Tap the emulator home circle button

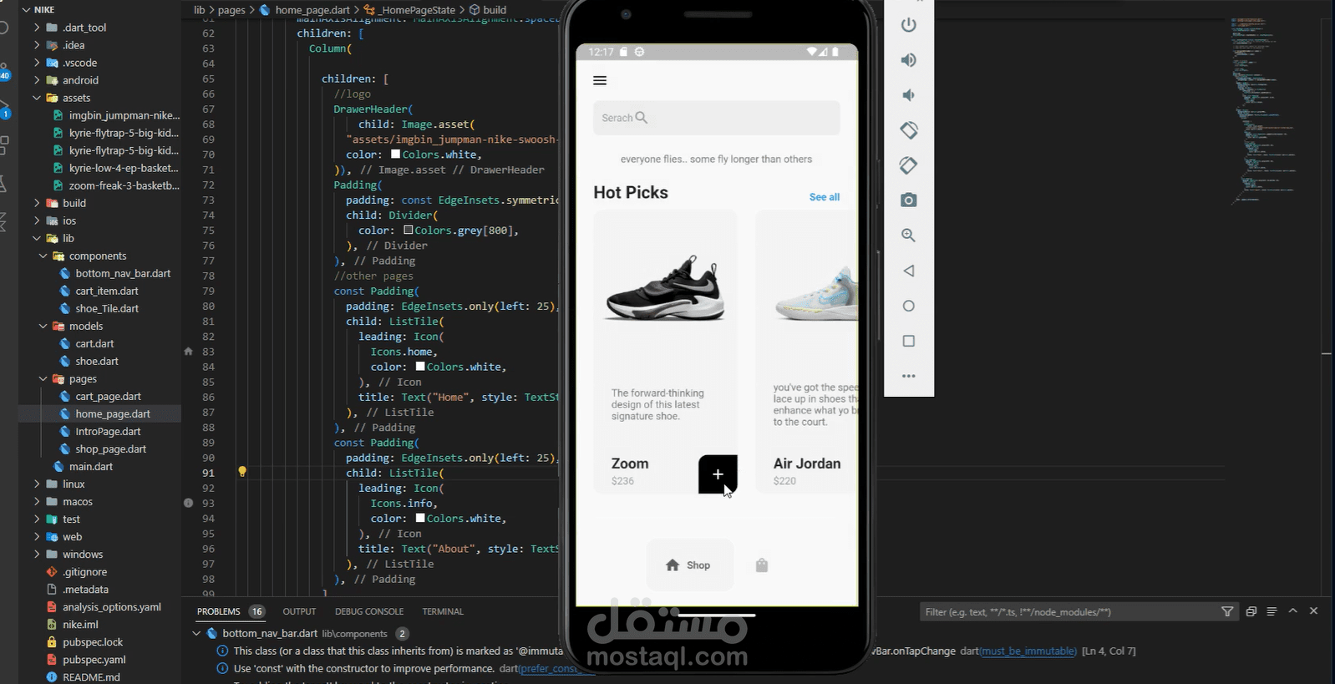pyautogui.click(x=908, y=306)
